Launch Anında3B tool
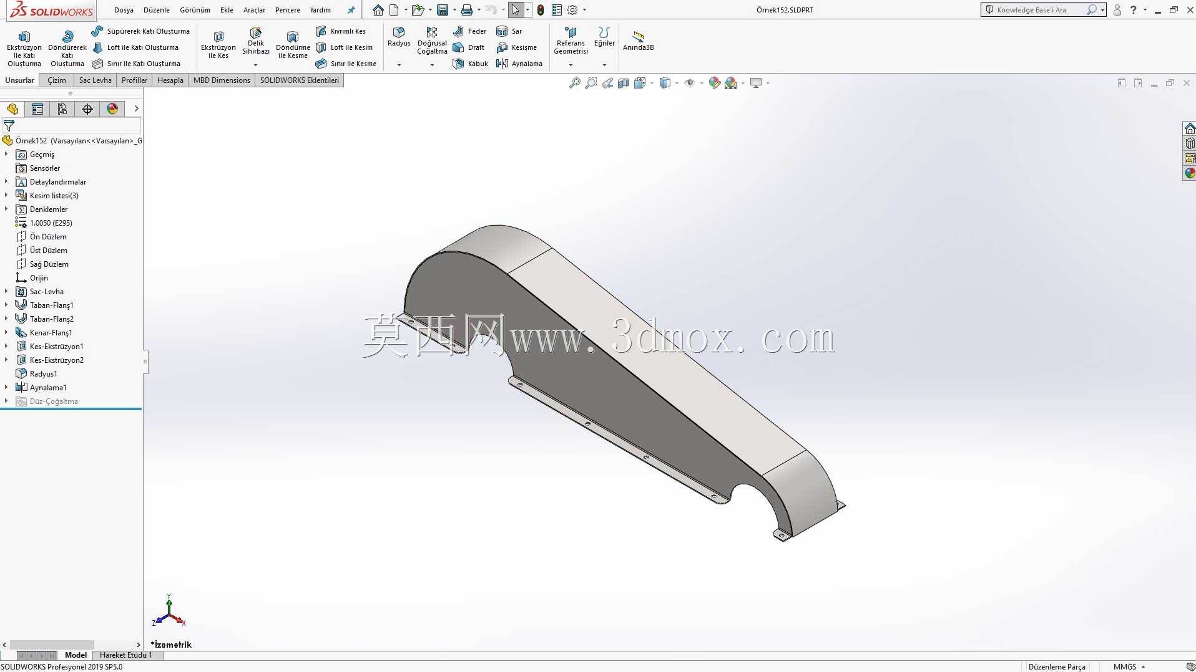This screenshot has width=1196, height=672. [638, 41]
